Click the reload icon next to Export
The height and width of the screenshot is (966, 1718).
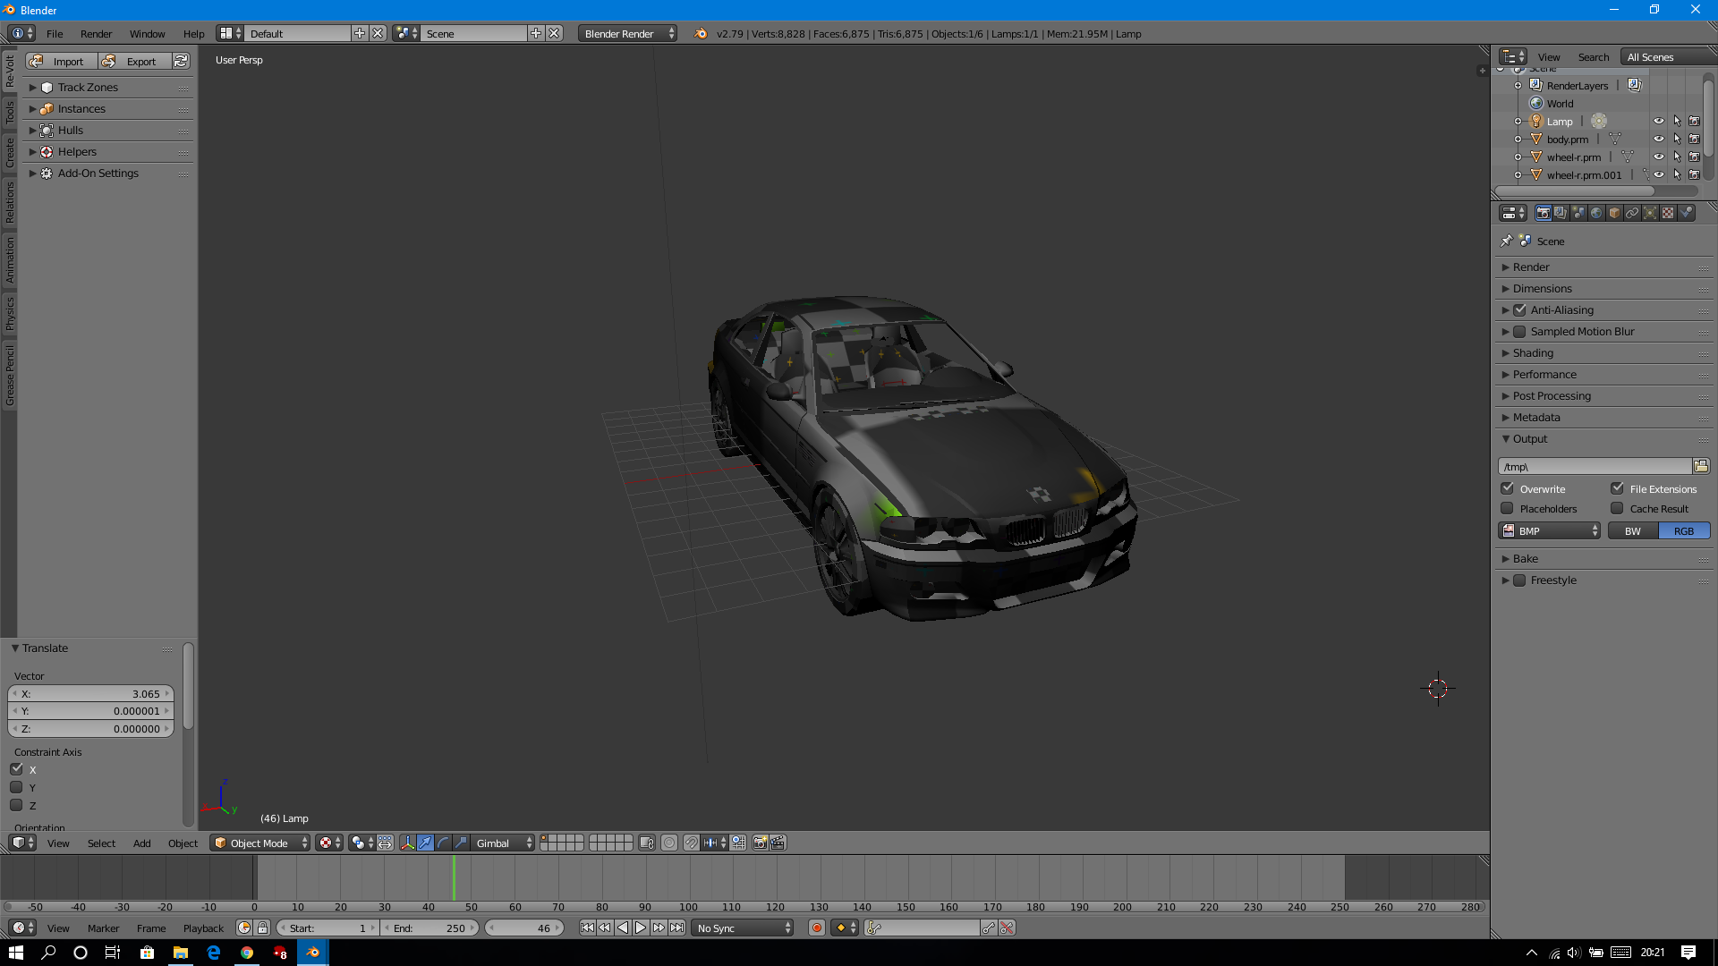pos(181,61)
